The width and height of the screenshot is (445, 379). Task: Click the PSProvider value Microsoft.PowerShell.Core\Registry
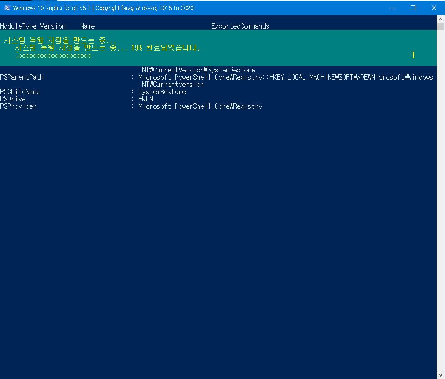[200, 106]
